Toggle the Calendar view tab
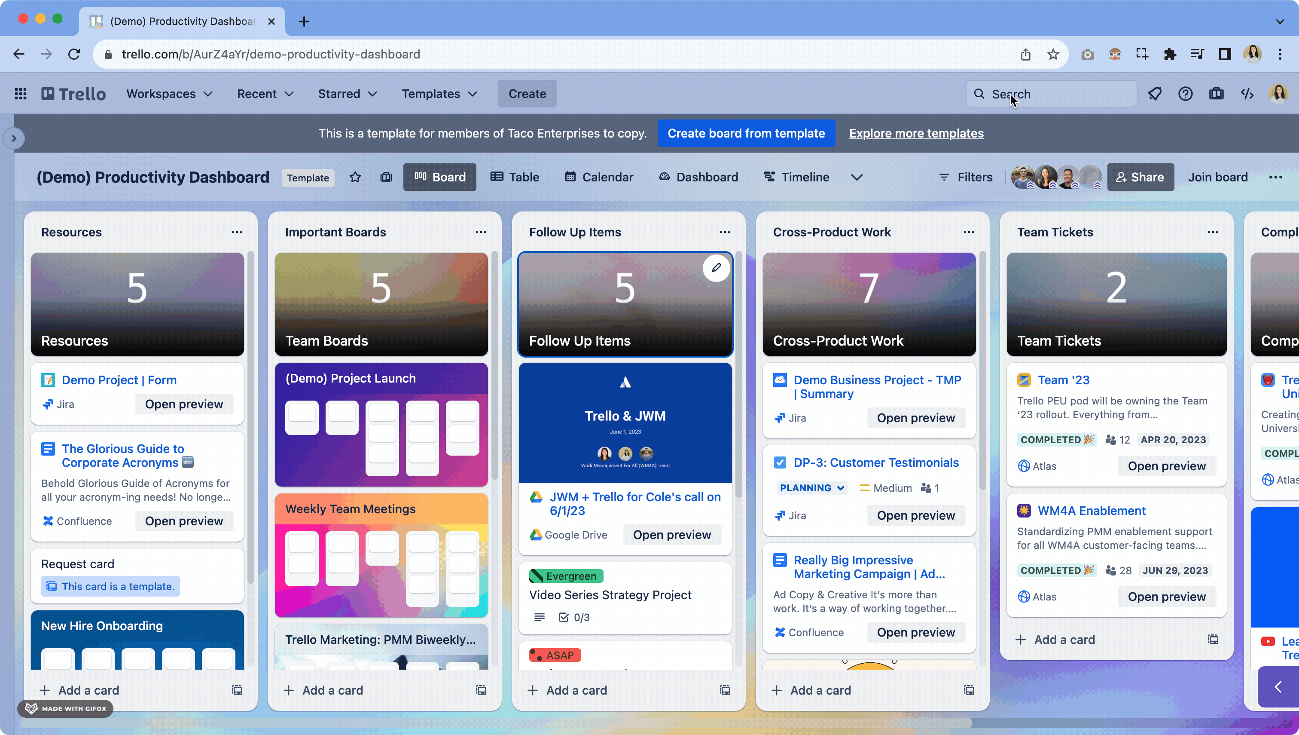Screen dimensions: 1299x735 pos(598,176)
